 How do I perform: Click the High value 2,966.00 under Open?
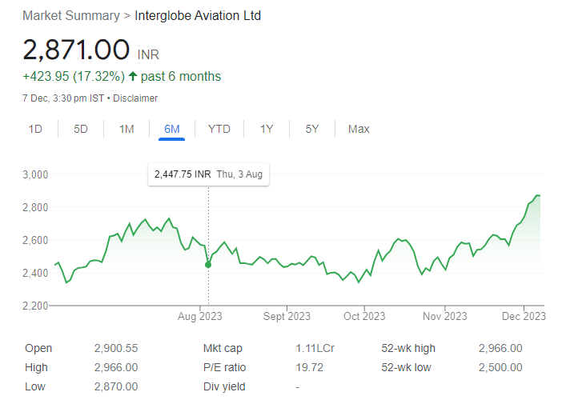pyautogui.click(x=116, y=367)
